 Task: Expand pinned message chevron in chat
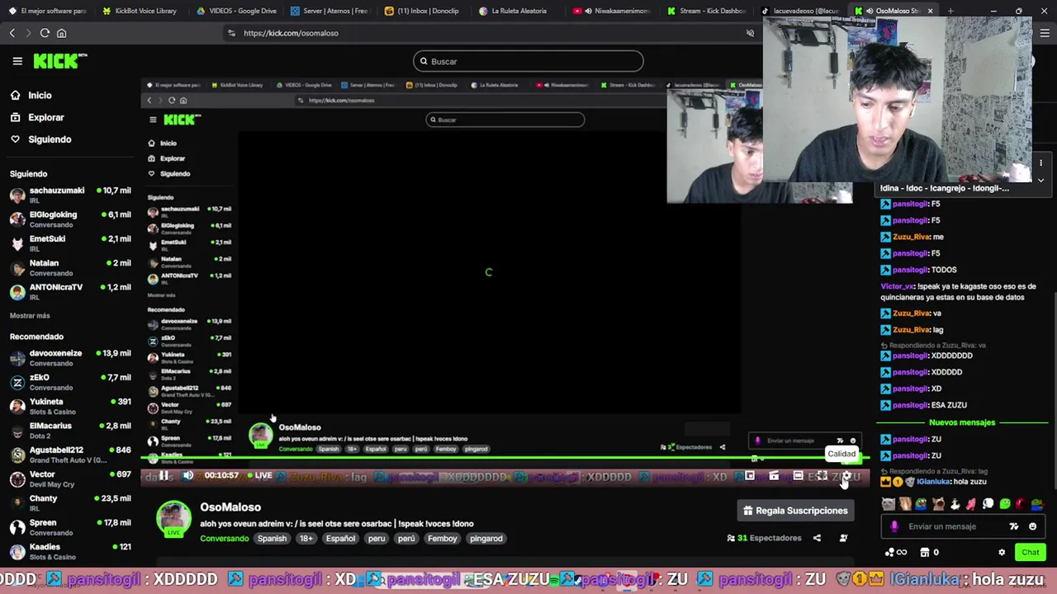(x=1040, y=180)
